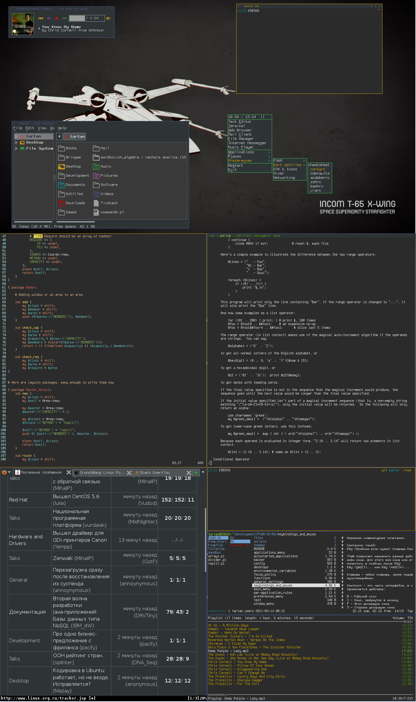Expand the Applications submenu
The height and width of the screenshot is (702, 416).
click(x=250, y=152)
